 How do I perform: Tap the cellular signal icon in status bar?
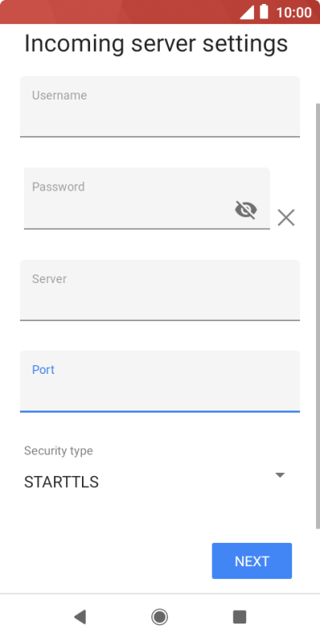click(247, 12)
